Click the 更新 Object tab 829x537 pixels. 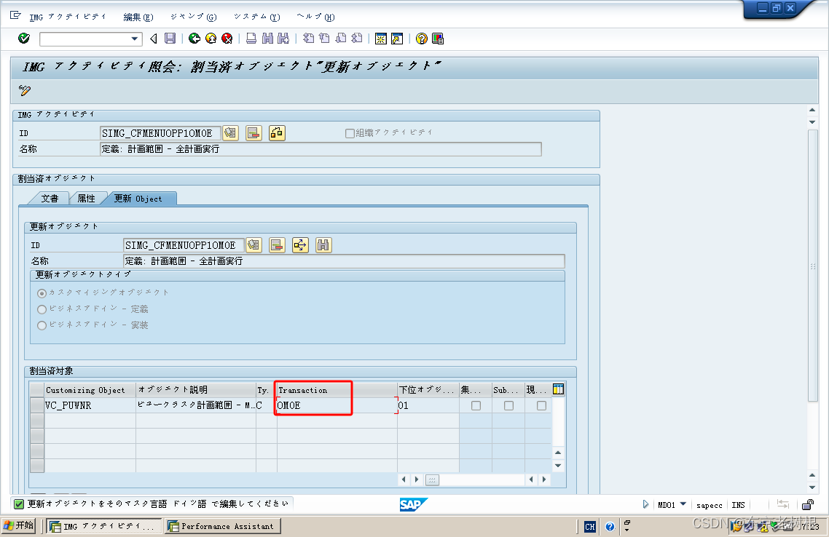pyautogui.click(x=140, y=198)
